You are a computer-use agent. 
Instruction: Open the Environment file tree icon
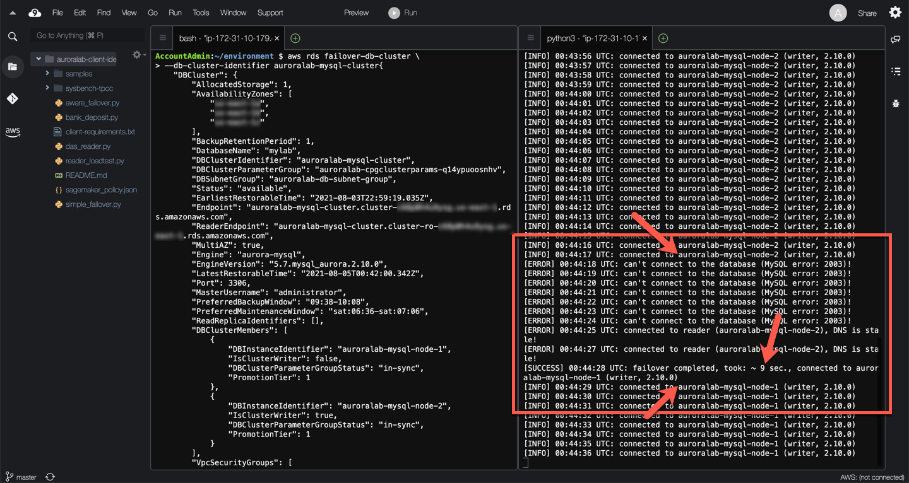click(x=13, y=67)
